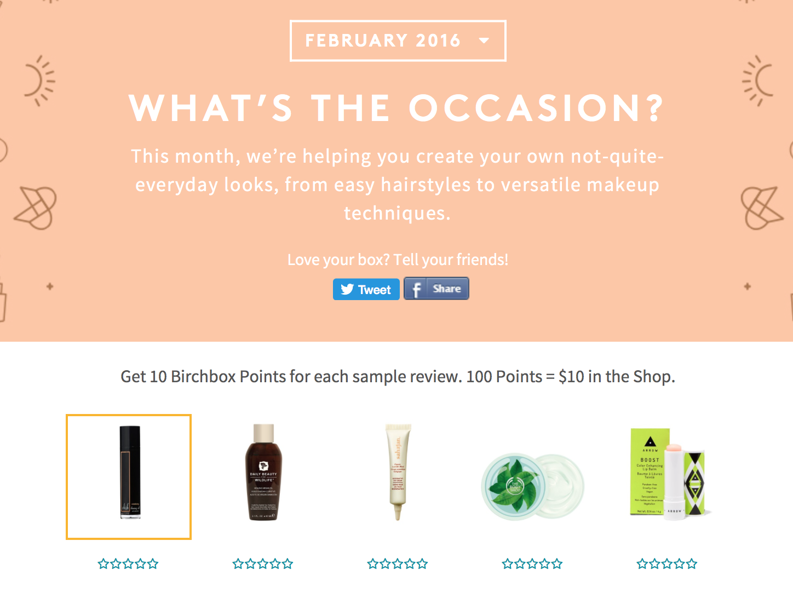
Task: Click third star under the black bottle
Action: pos(128,564)
